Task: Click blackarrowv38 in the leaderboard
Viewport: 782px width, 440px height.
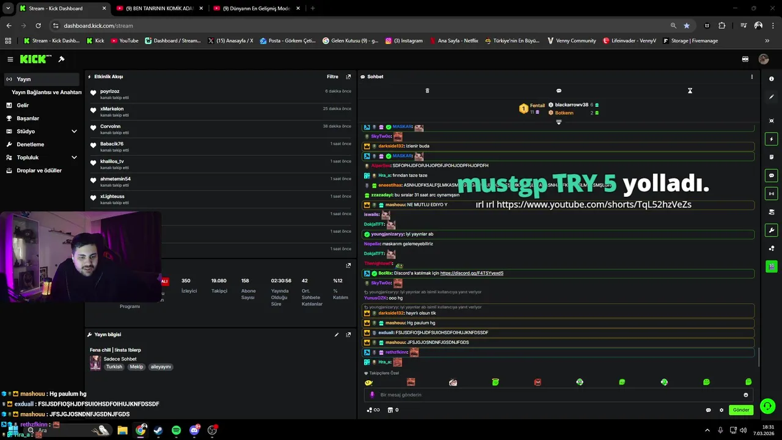Action: (571, 105)
